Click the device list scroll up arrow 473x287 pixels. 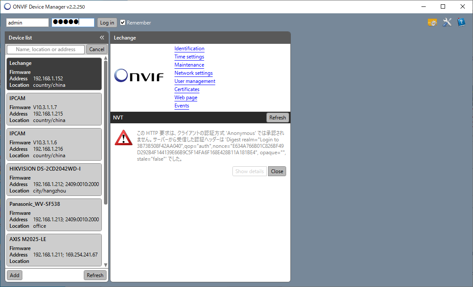pos(106,58)
